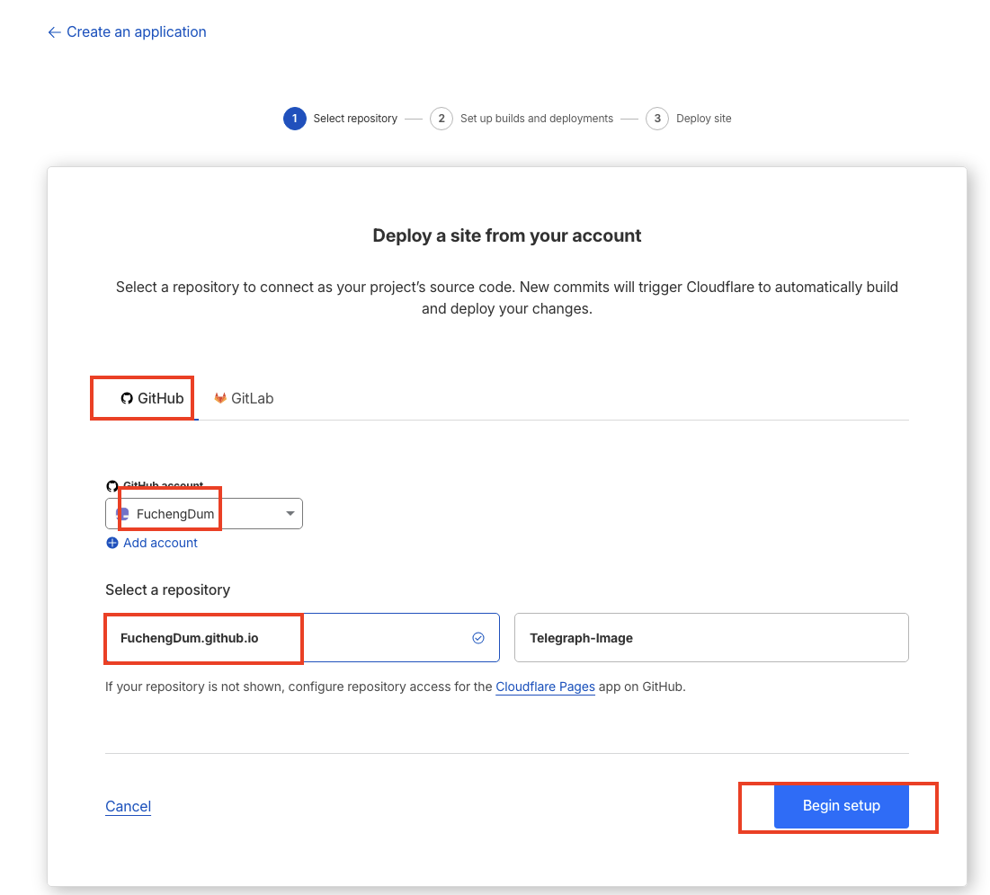This screenshot has width=990, height=895.
Task: Click the octocat icon beside the GitHub account label
Action: 112,486
